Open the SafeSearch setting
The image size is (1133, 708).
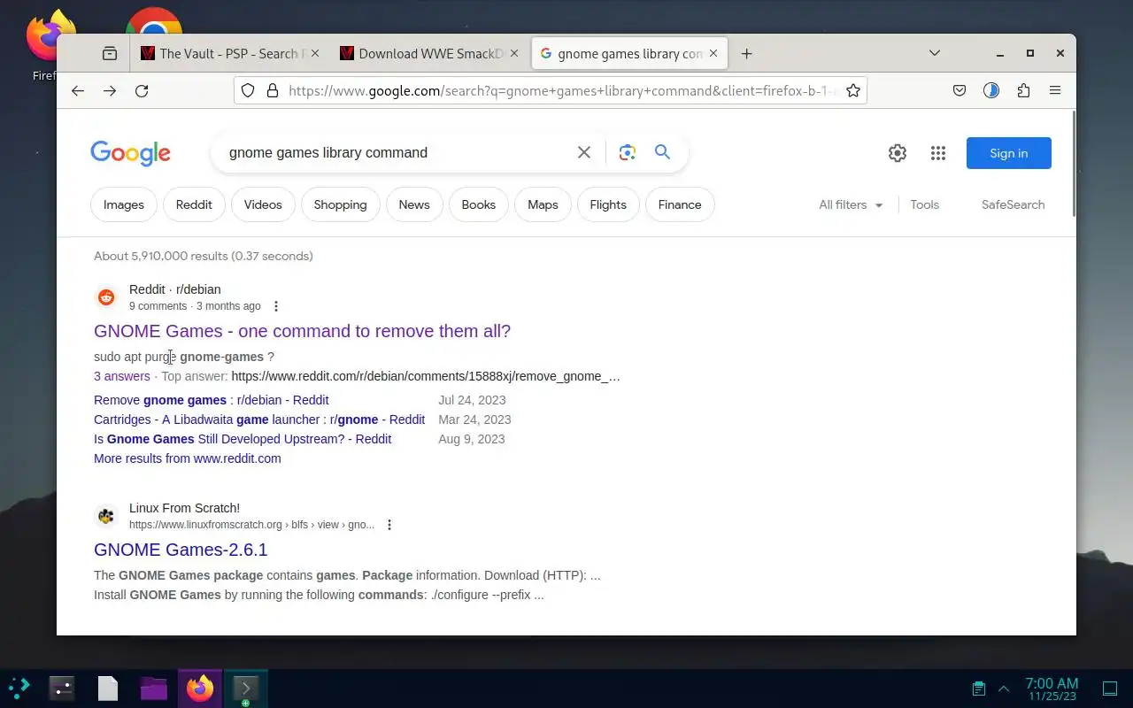pos(1013,204)
